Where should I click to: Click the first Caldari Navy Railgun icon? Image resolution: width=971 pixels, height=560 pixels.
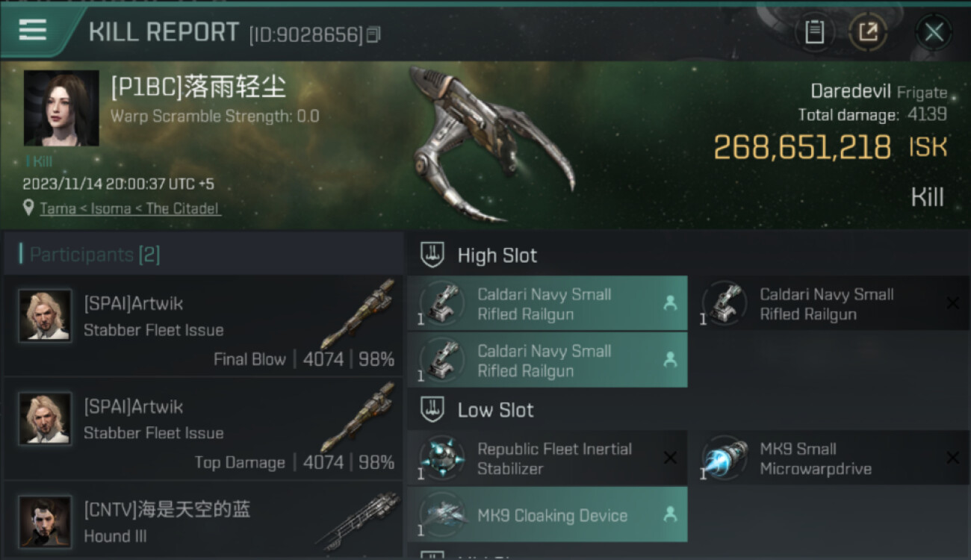[441, 303]
